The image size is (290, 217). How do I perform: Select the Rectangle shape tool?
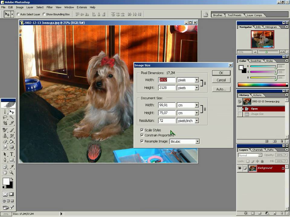[12, 160]
